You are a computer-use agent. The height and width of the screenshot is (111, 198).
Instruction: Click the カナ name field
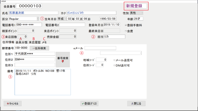click(92, 13)
